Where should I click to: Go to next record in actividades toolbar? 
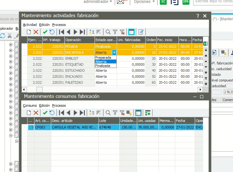tap(75, 32)
